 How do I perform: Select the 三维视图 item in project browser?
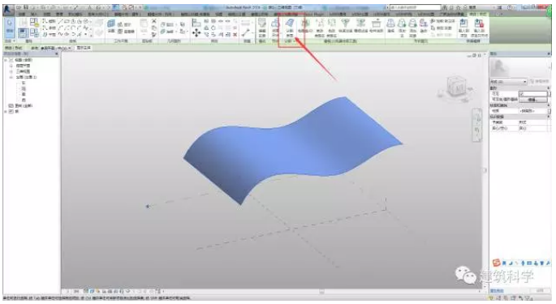23,71
